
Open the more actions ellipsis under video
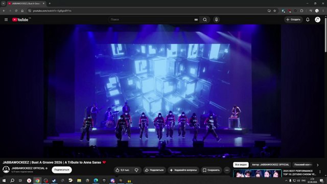point(227,170)
